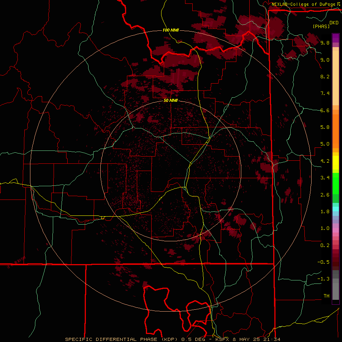Click the '100 NMI' range ring label
Viewport: 342px width, 342px height.
(x=171, y=30)
